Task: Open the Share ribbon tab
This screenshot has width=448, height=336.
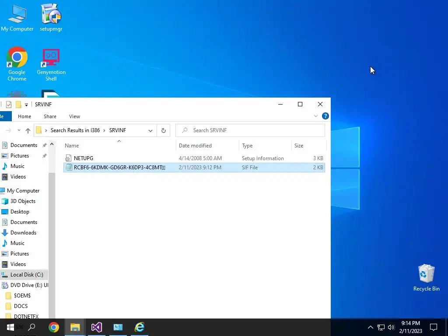Action: 50,116
